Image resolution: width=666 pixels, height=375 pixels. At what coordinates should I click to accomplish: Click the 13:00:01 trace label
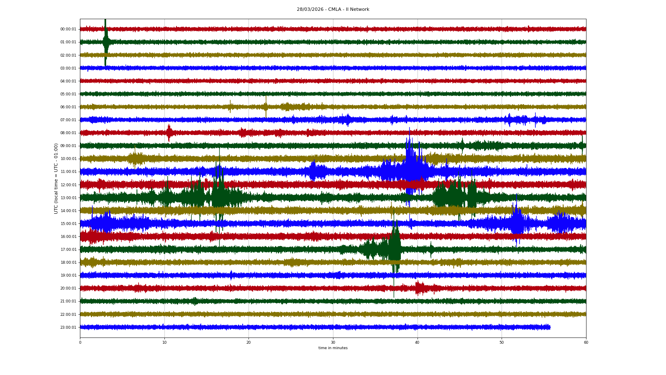click(68, 198)
